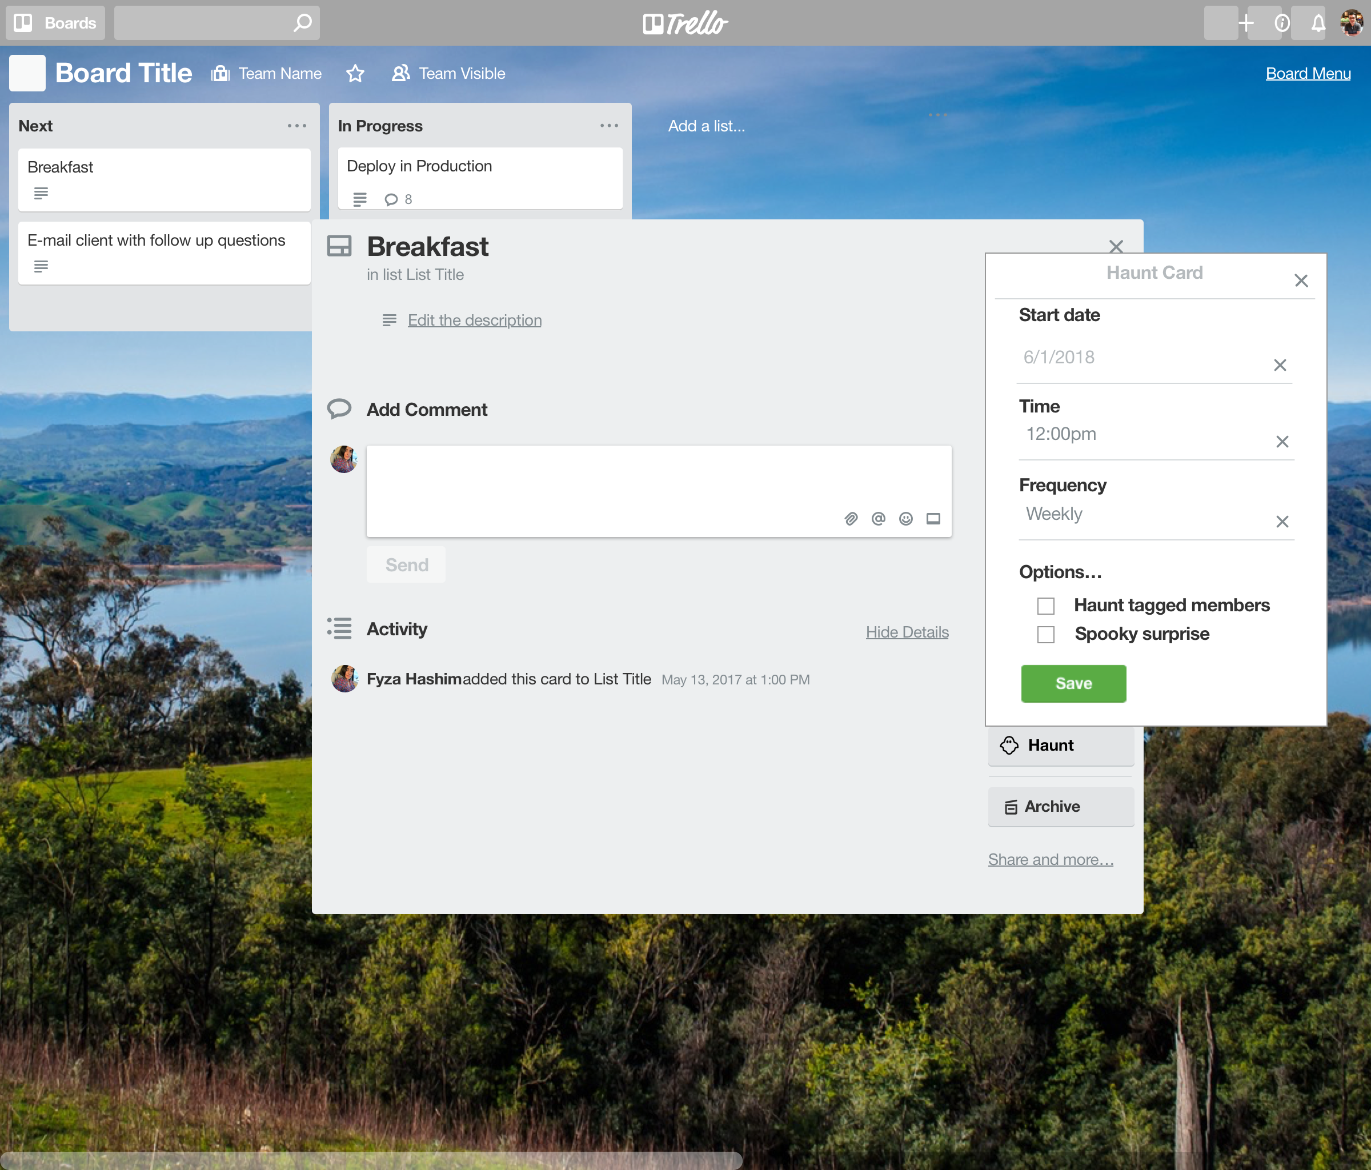Screen dimensions: 1371x1170
Task: Click Edit the description link
Action: 475,320
